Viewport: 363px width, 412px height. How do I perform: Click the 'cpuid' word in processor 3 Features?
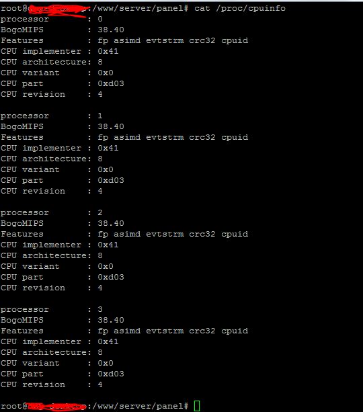pos(235,331)
